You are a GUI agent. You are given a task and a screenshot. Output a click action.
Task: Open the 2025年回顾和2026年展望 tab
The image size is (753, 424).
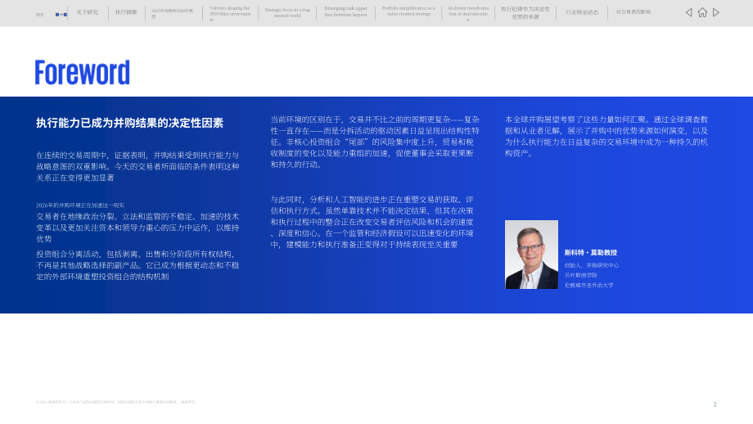pos(173,13)
